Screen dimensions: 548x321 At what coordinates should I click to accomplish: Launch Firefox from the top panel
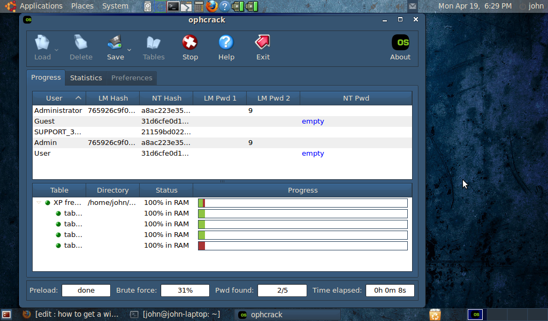[211, 6]
